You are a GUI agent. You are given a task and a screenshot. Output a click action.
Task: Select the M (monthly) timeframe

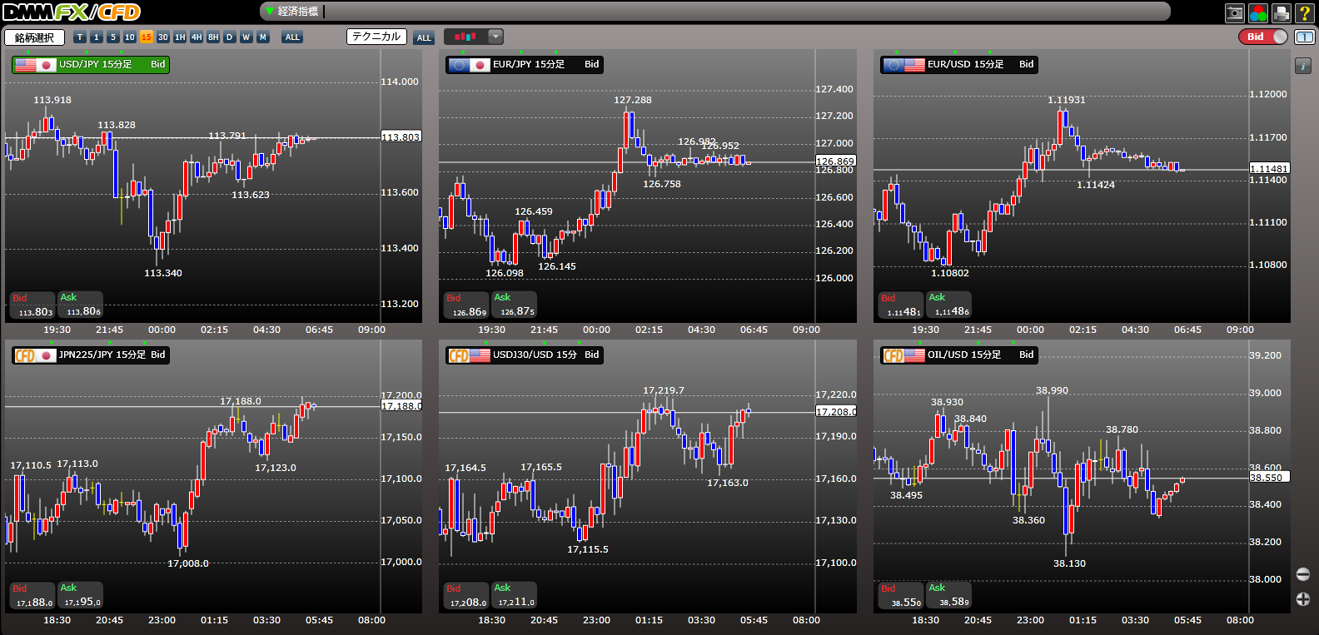tap(263, 37)
